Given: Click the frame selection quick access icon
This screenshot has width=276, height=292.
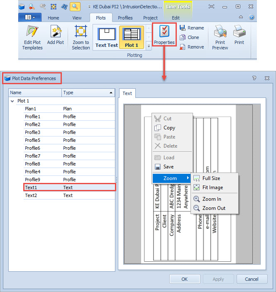Looking at the screenshot, I should point(54,7).
